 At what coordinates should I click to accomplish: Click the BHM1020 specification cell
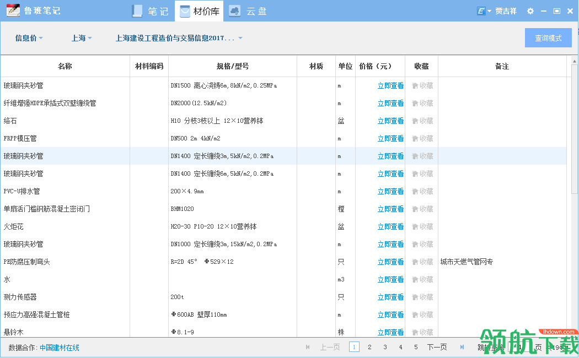click(x=183, y=209)
